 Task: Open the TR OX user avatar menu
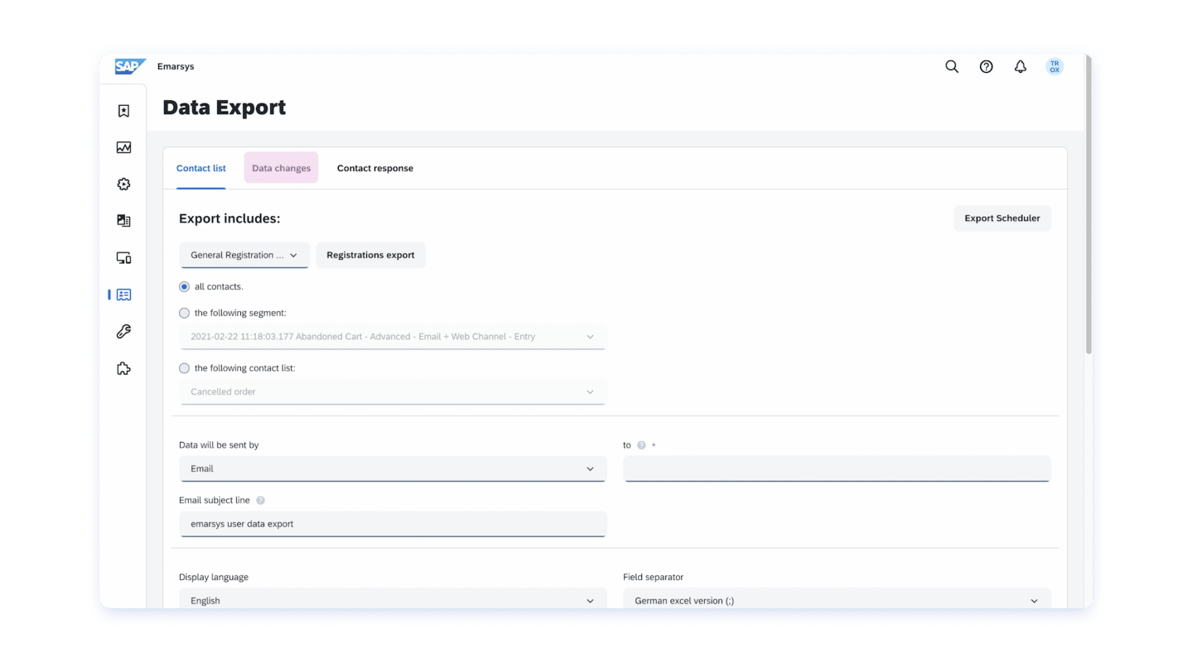click(x=1055, y=67)
